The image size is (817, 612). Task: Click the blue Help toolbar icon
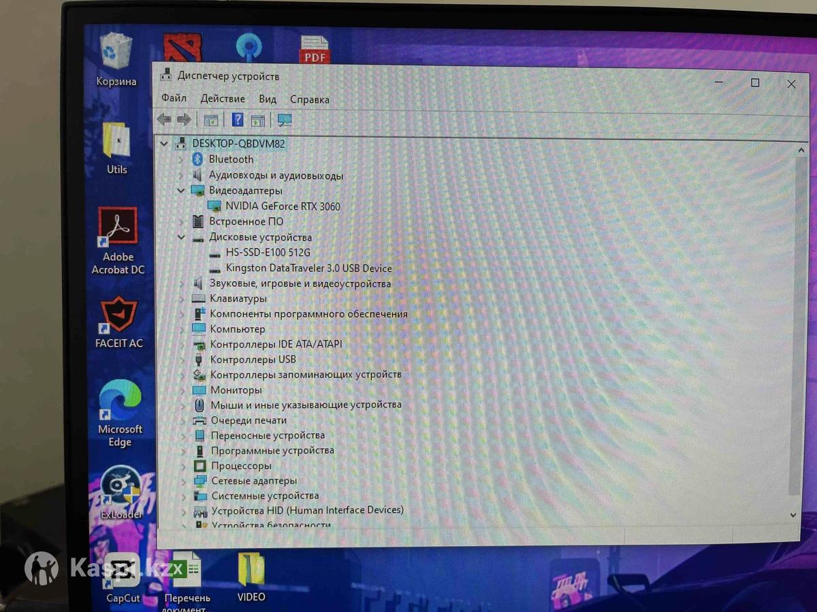(x=237, y=120)
